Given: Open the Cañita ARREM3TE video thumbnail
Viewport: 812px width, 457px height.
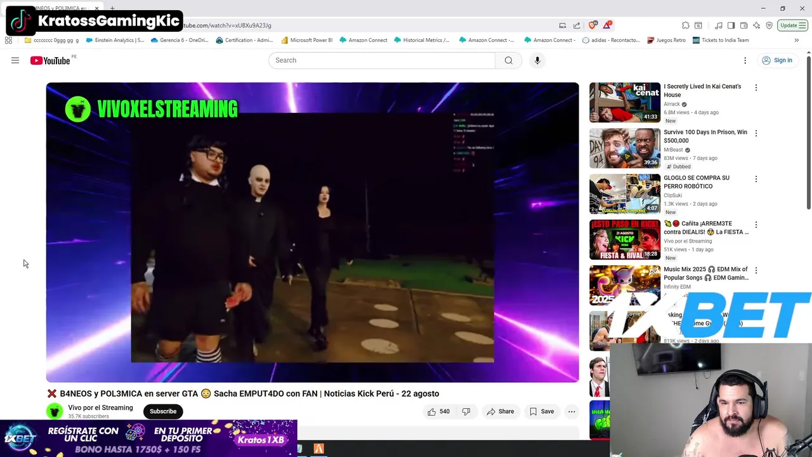Looking at the screenshot, I should point(625,239).
